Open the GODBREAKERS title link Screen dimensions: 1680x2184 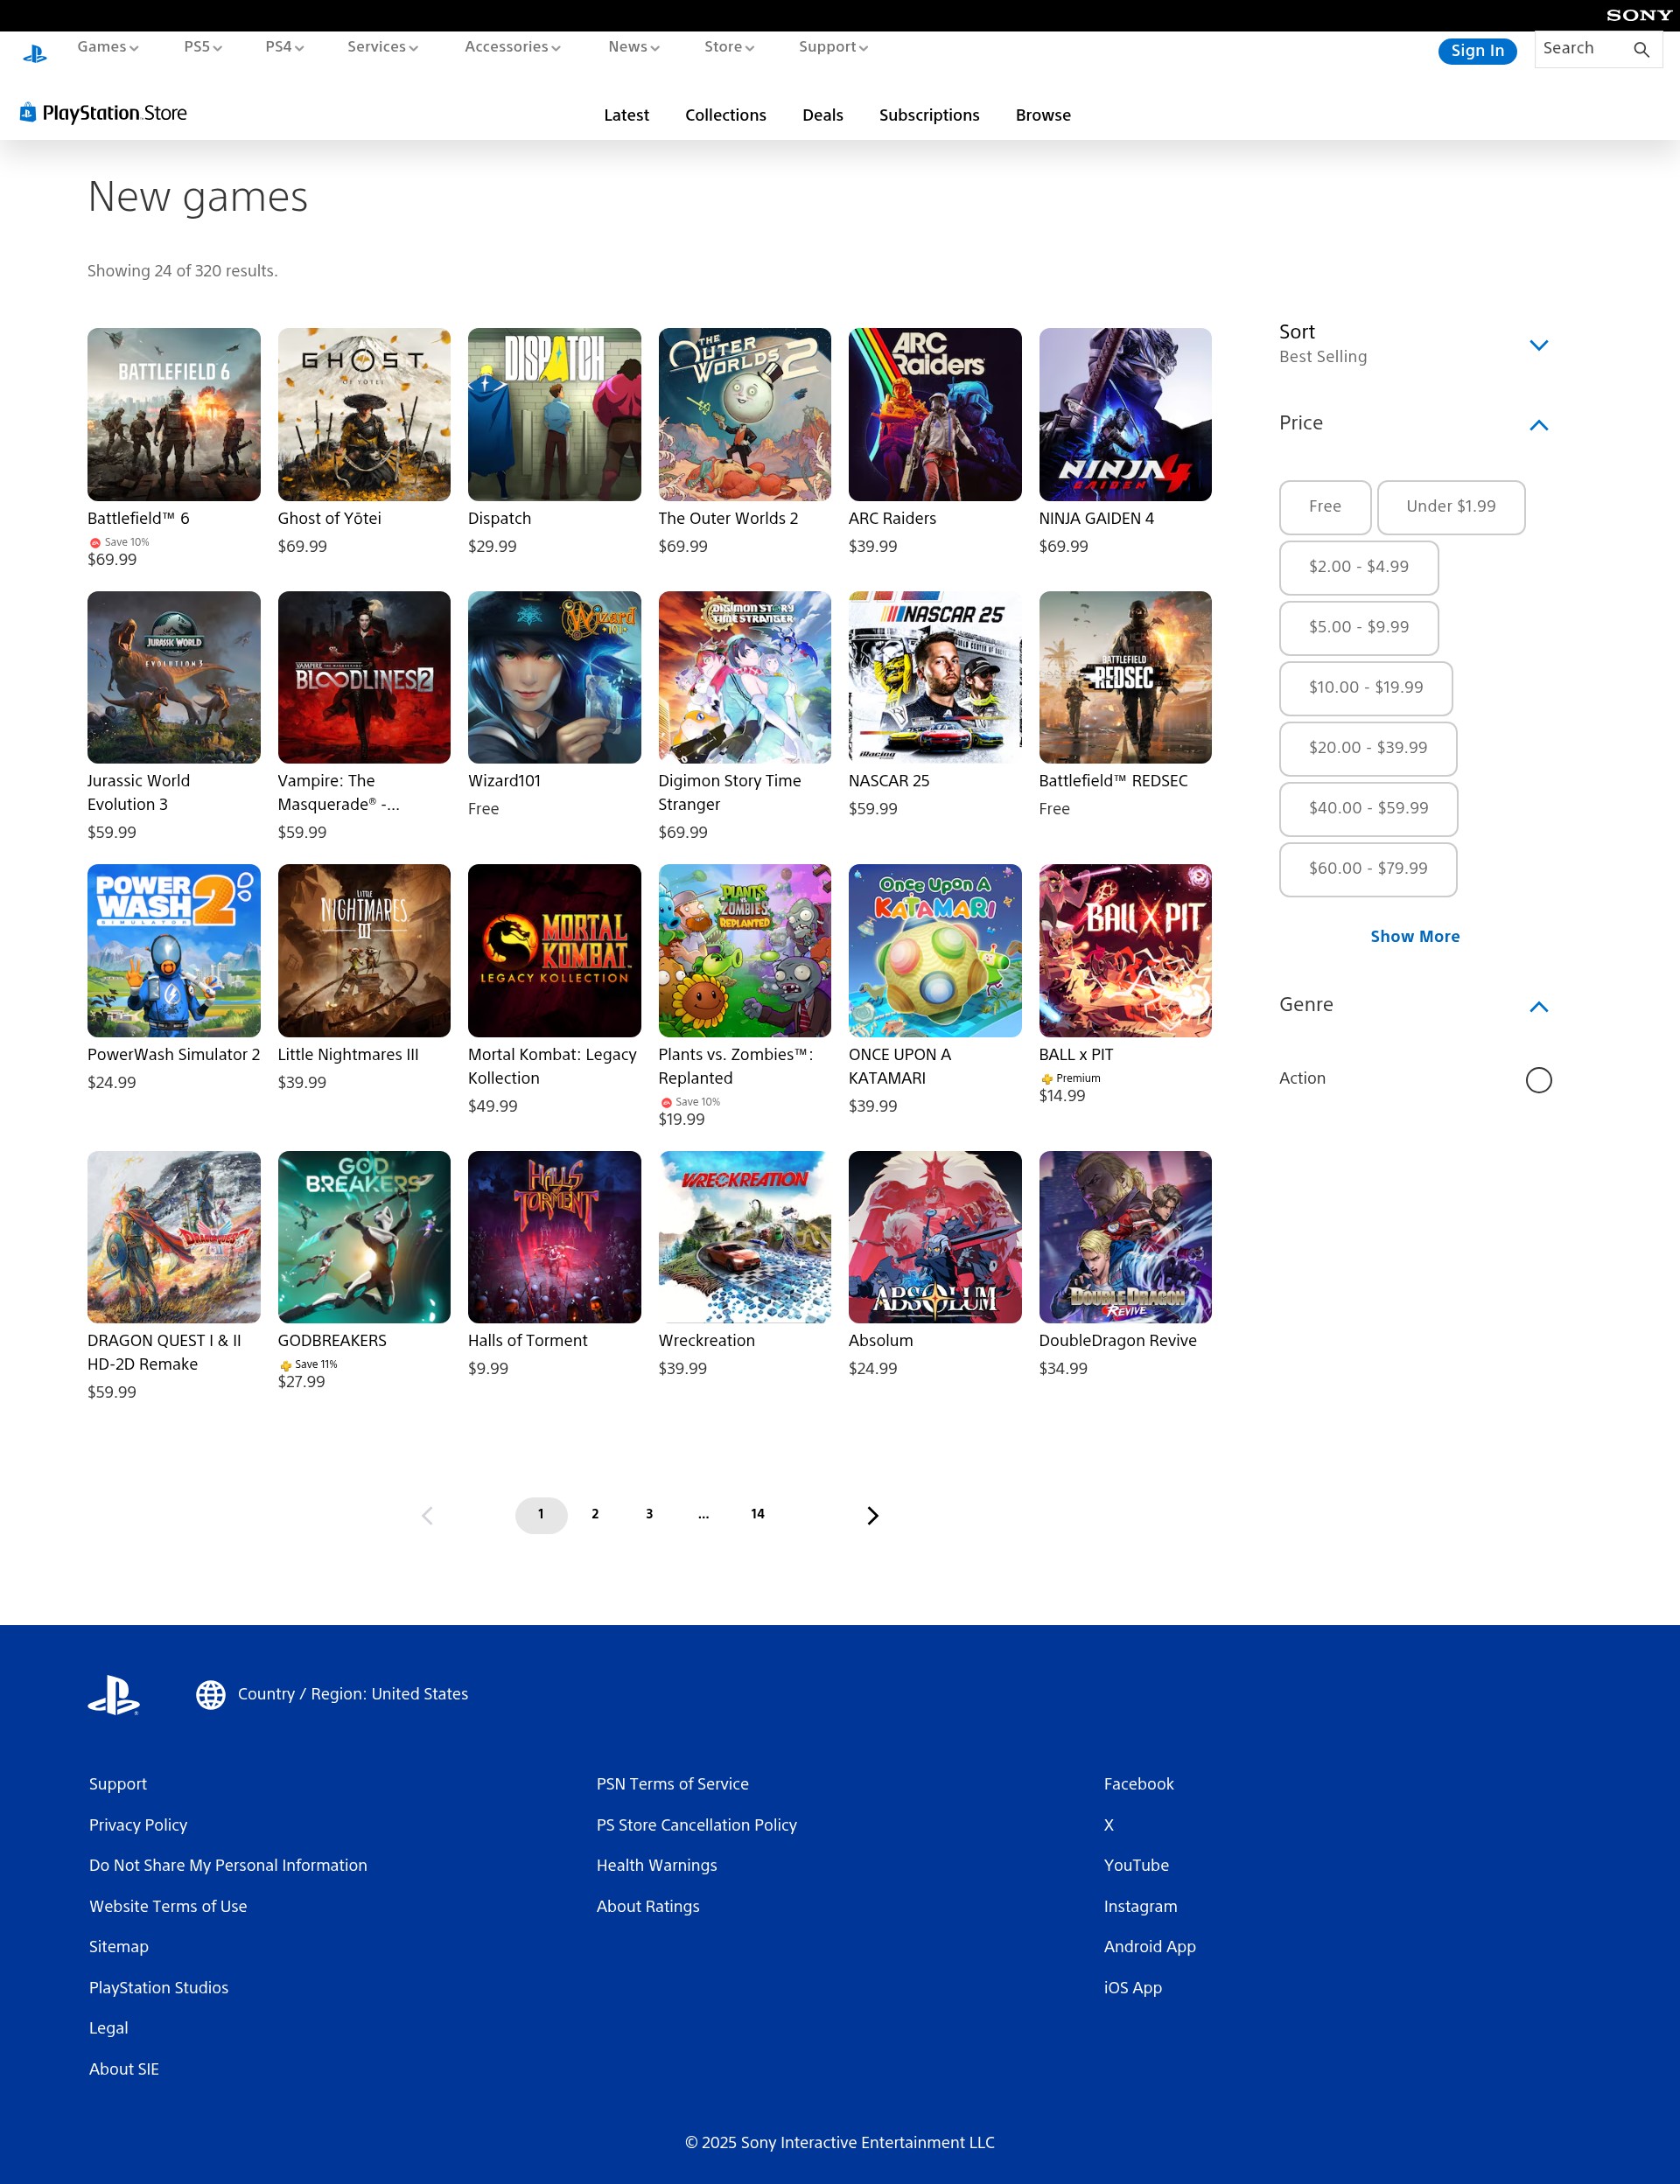332,1340
